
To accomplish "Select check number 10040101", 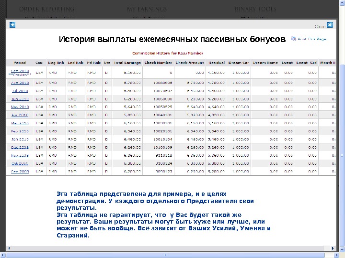I will pos(163,115).
